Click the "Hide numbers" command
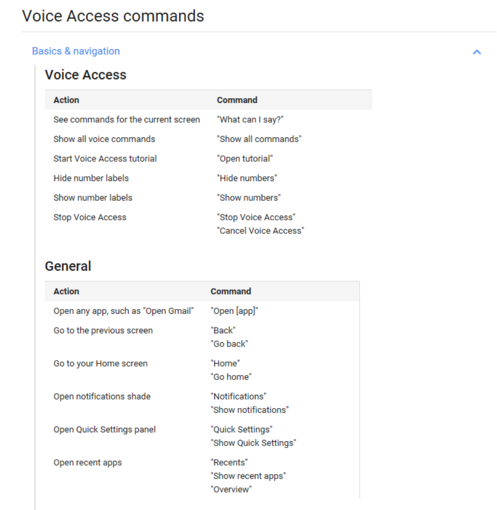Image resolution: width=497 pixels, height=510 pixels. (x=247, y=178)
